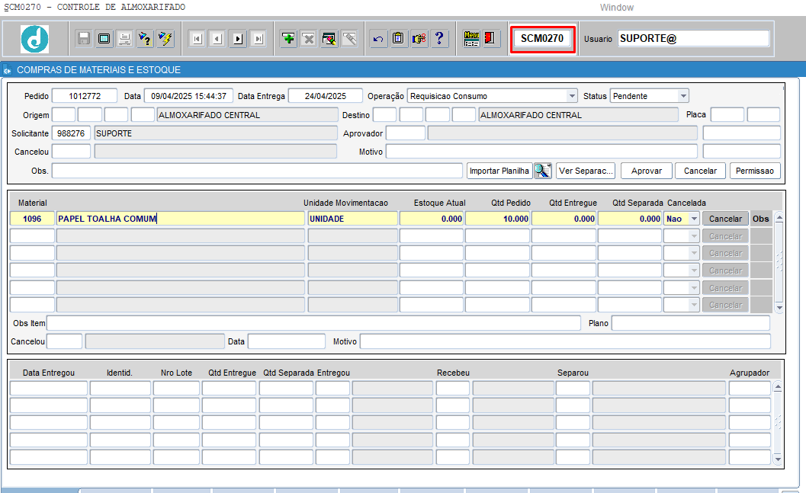Open the Operação dropdown

[572, 96]
